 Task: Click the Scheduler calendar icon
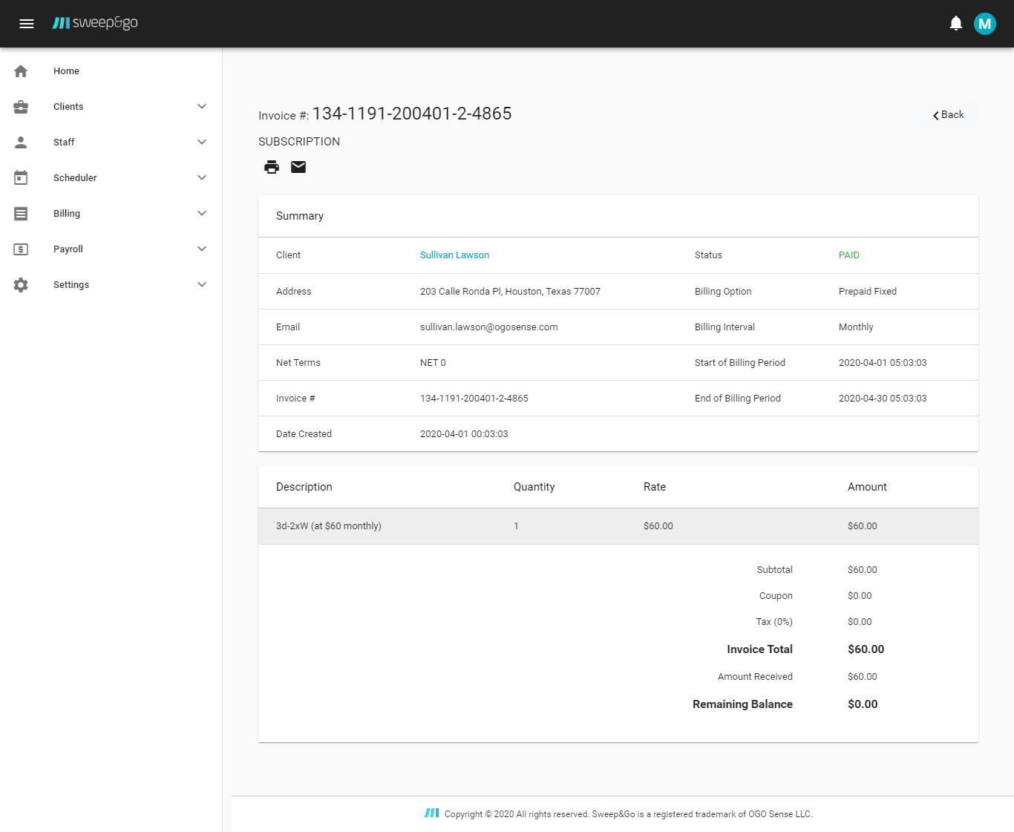point(21,178)
